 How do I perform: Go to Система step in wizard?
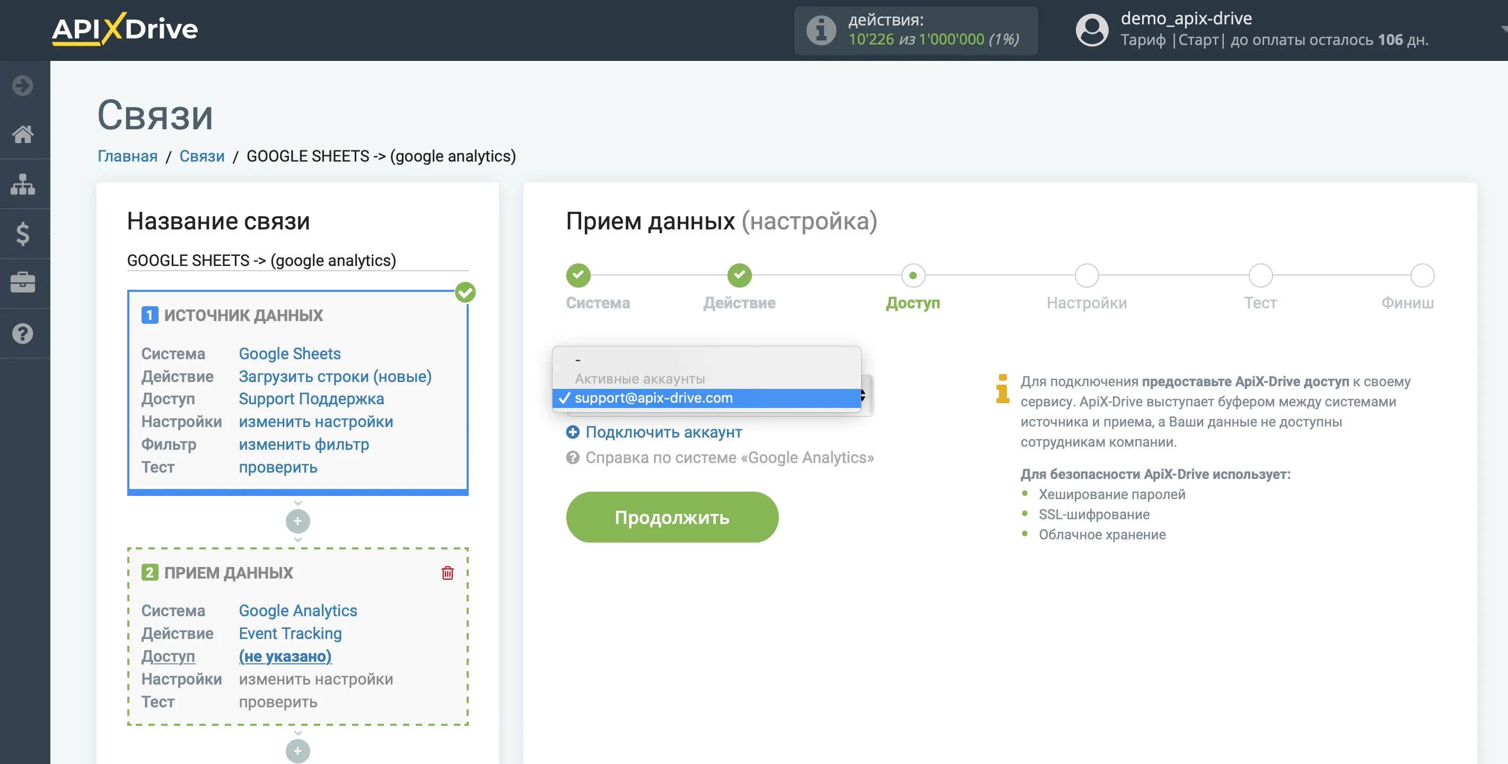coord(578,276)
